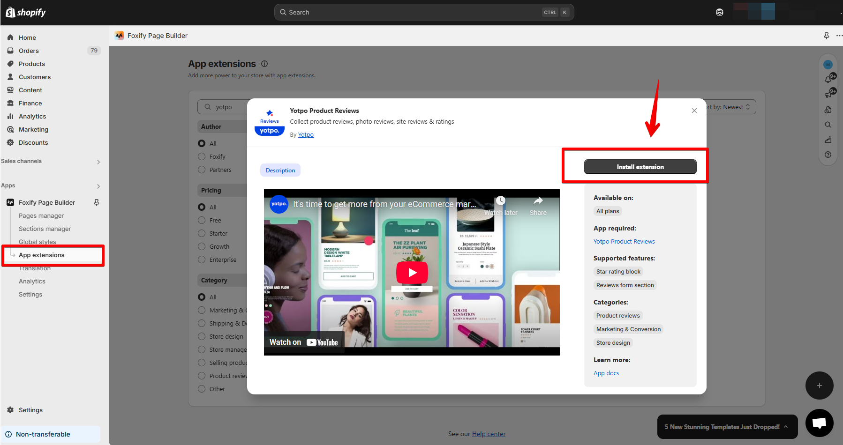Click the floating plus button
This screenshot has height=445, width=843.
point(820,386)
